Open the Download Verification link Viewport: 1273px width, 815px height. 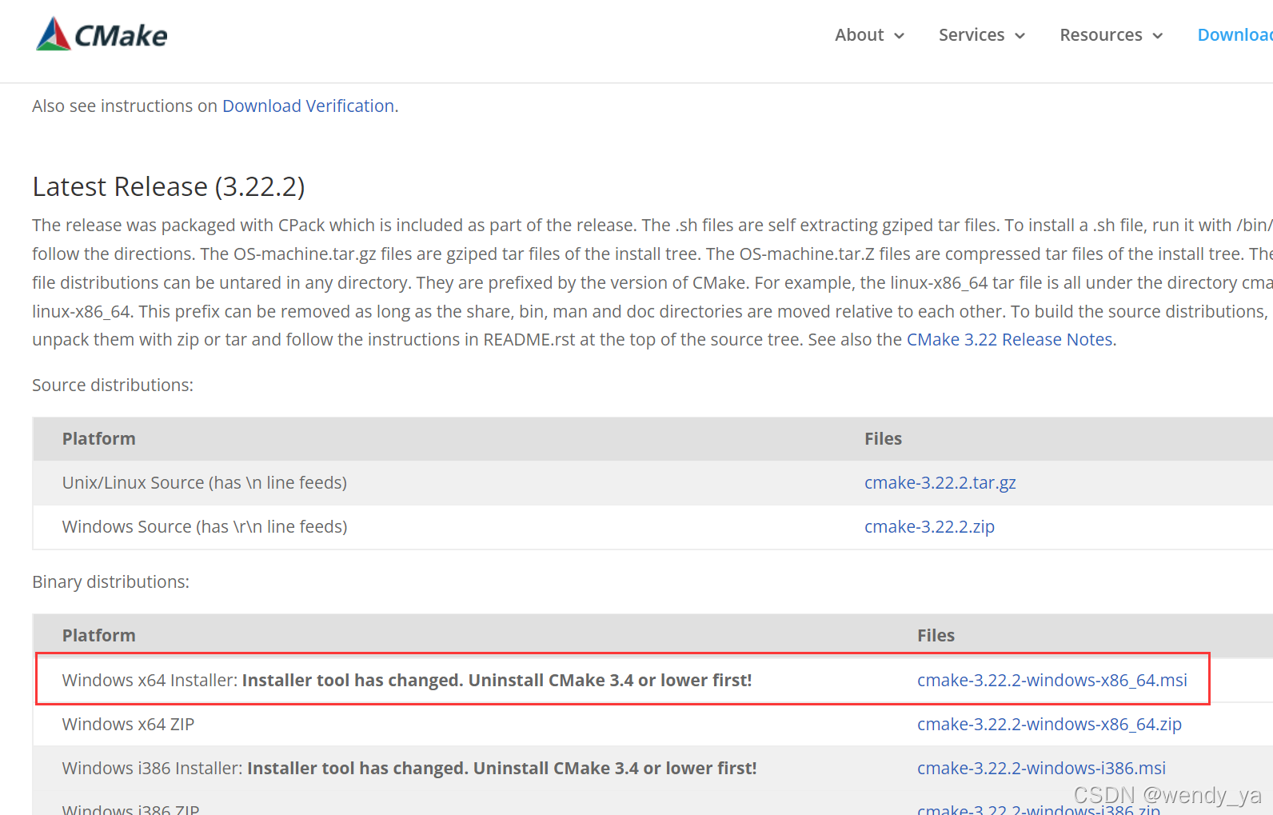pyautogui.click(x=308, y=106)
